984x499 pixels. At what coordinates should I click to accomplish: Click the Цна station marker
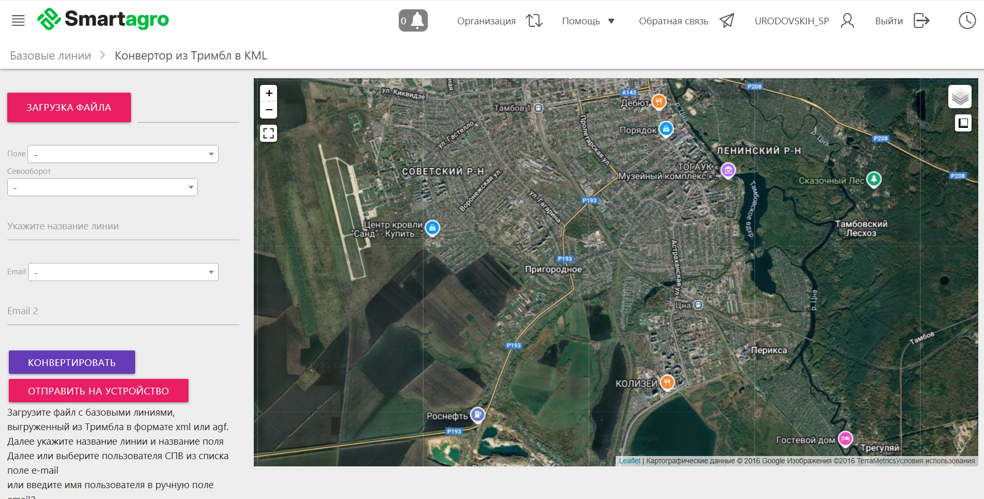(x=698, y=305)
